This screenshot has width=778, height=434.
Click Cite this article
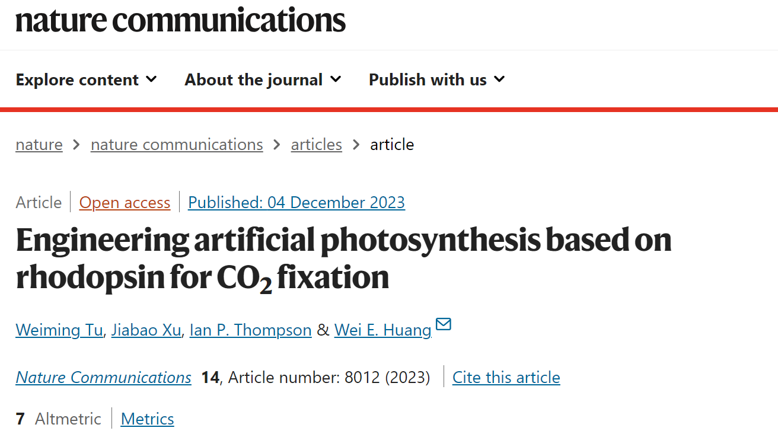point(506,378)
